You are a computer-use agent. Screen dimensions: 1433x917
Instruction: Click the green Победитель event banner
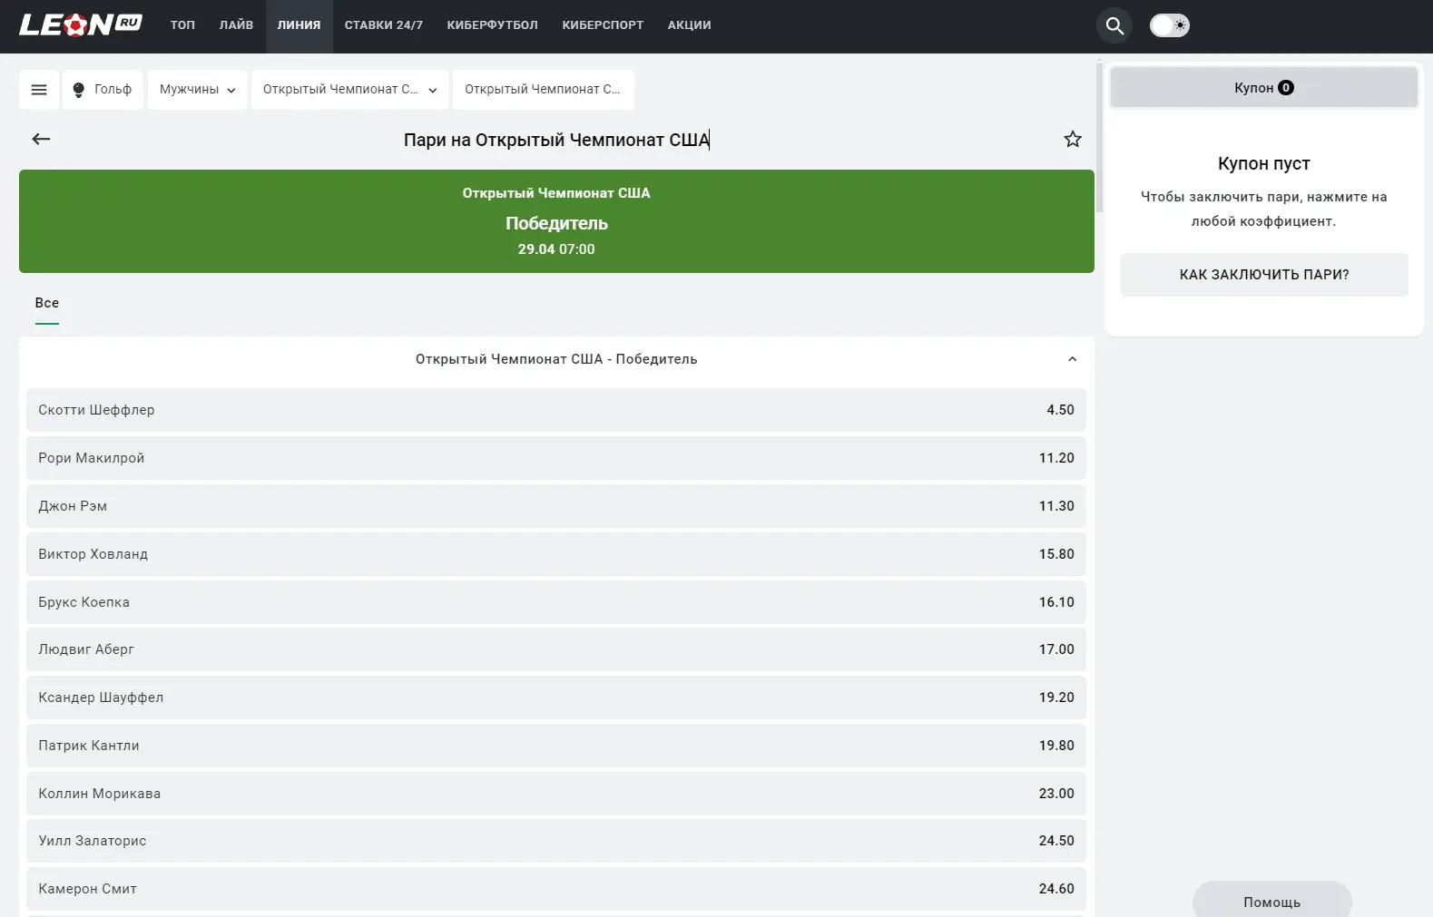point(556,221)
